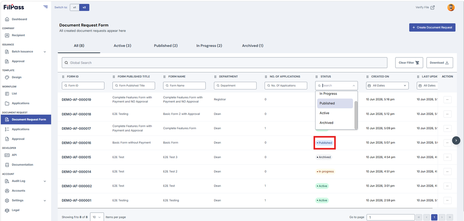464x221 pixels.
Task: Open the Design template palette icon
Action: 7,77
